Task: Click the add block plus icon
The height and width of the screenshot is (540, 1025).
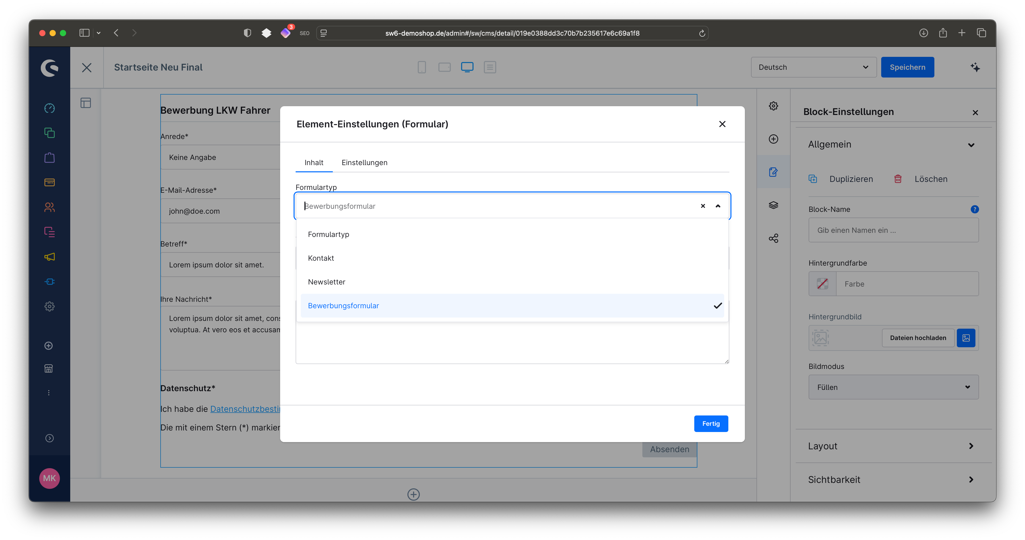Action: [x=773, y=139]
